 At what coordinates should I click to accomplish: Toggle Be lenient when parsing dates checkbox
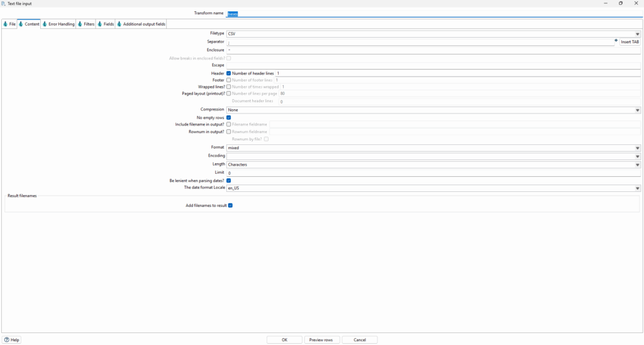tap(229, 181)
